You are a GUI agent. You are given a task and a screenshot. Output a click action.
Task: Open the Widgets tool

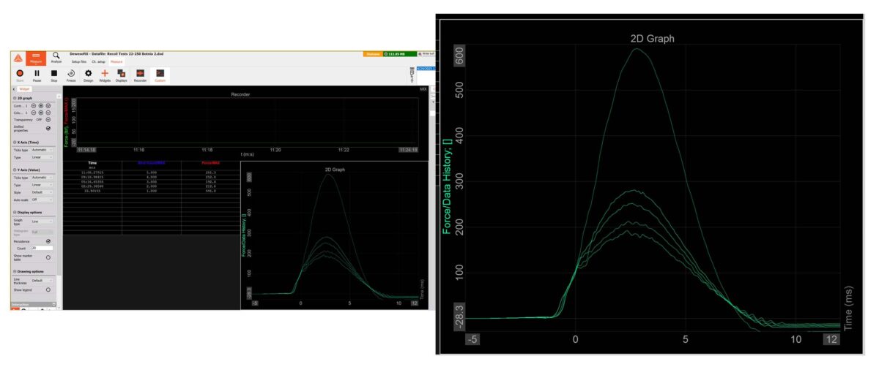click(105, 75)
